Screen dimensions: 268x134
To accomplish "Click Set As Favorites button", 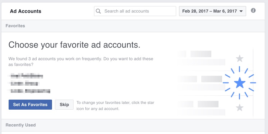I will click(x=30, y=105).
